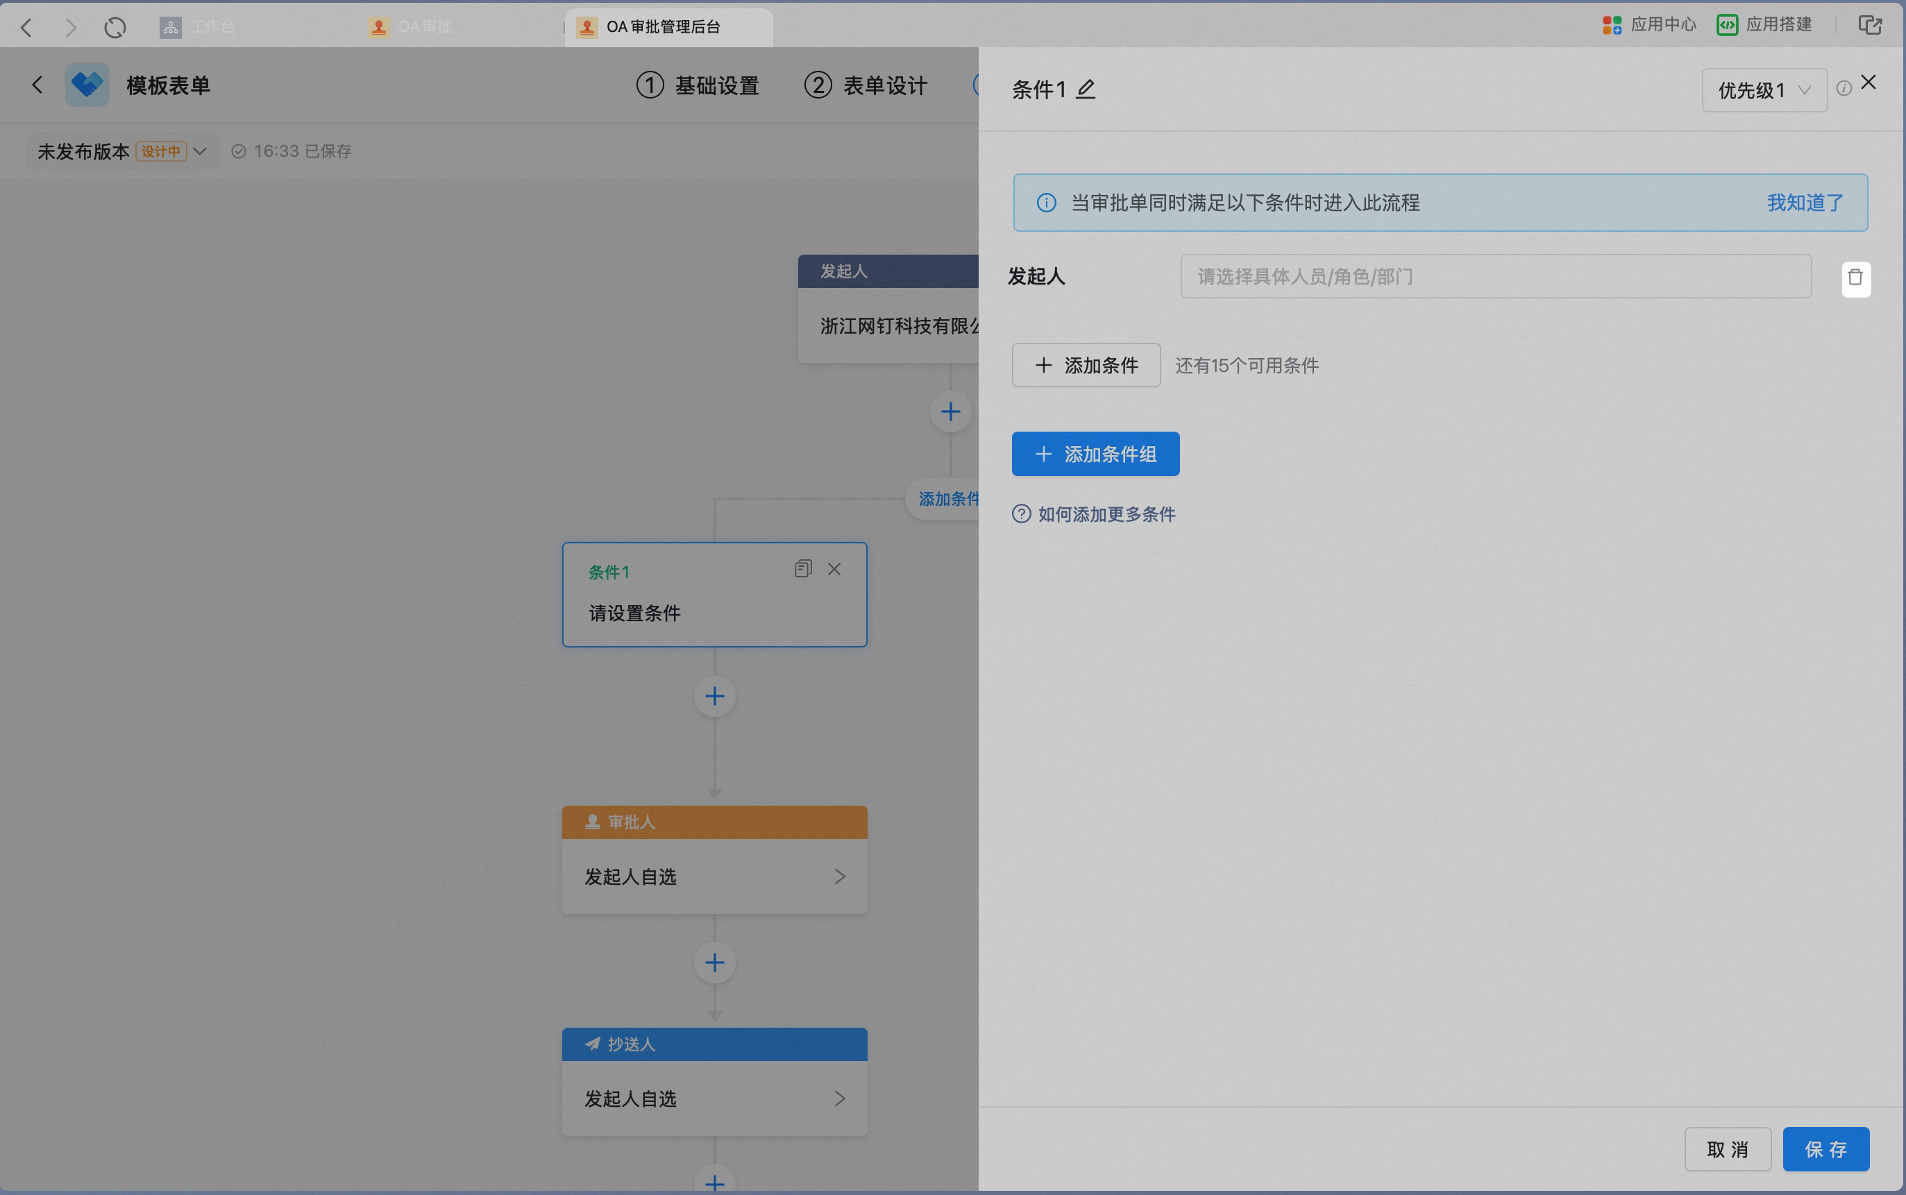Open 审批人 node 发起人自选 settings
This screenshot has width=1906, height=1195.
pyautogui.click(x=715, y=876)
